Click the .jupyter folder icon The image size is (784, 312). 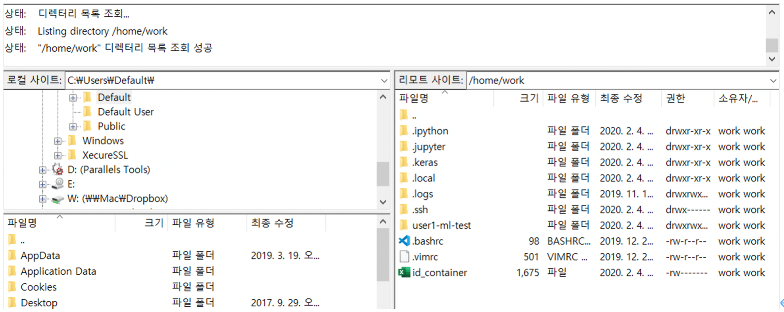[x=404, y=146]
